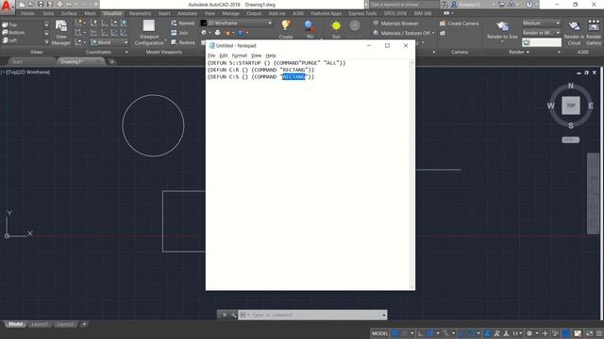Open Notepad Edit menu
The width and height of the screenshot is (604, 339).
point(224,56)
